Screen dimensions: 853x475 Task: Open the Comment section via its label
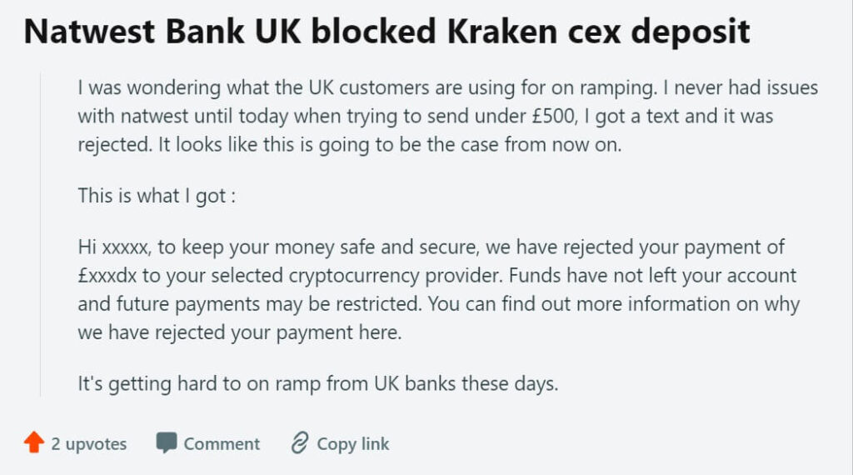222,444
